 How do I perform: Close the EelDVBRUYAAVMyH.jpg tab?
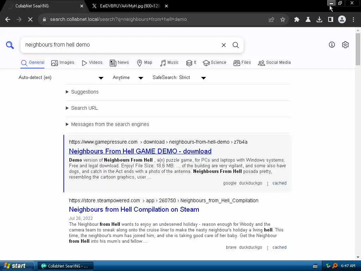coord(166,6)
